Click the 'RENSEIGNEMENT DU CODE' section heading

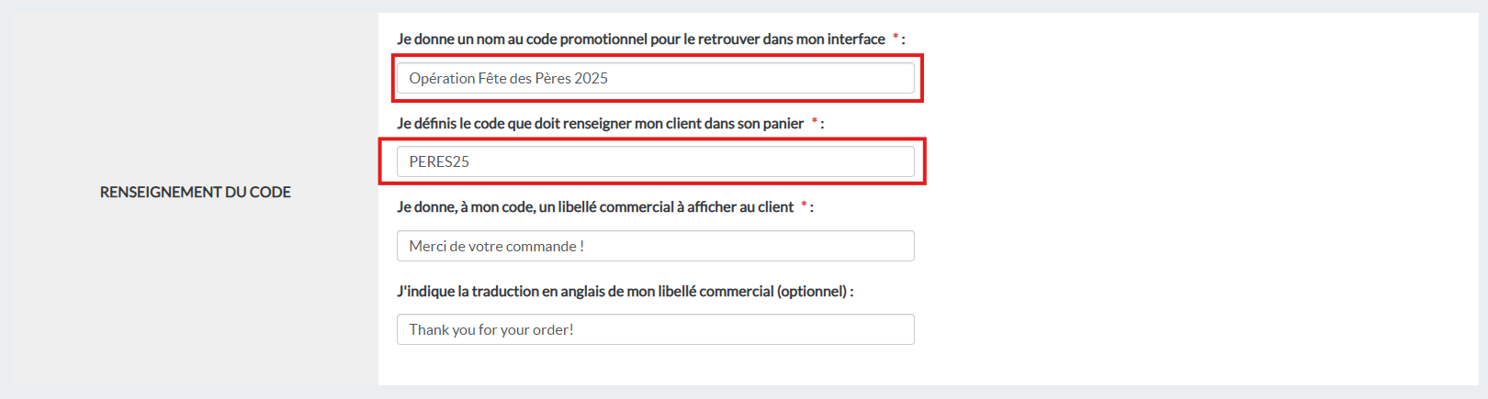(x=195, y=192)
